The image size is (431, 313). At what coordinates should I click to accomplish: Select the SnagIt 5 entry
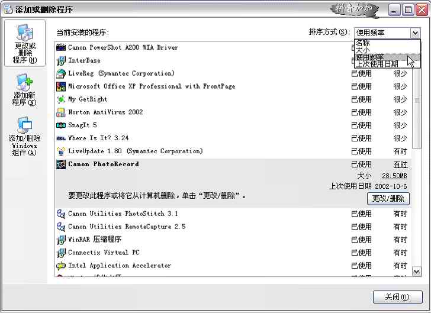coord(233,125)
